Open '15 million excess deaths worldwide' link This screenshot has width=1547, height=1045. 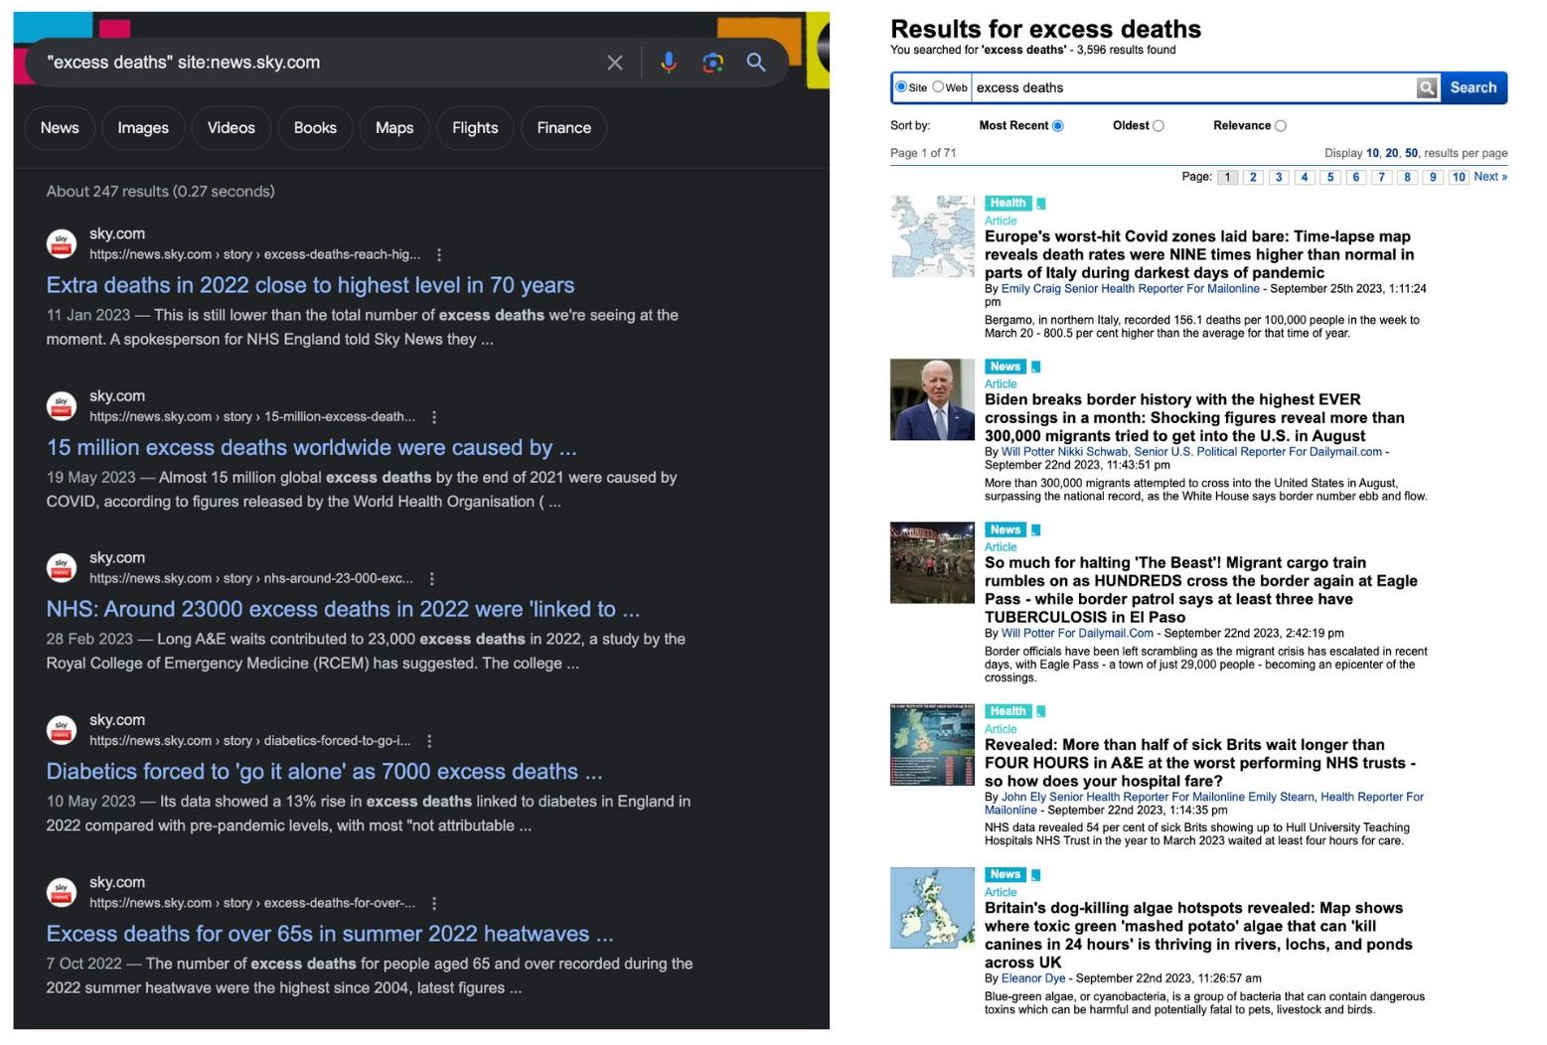click(x=311, y=448)
